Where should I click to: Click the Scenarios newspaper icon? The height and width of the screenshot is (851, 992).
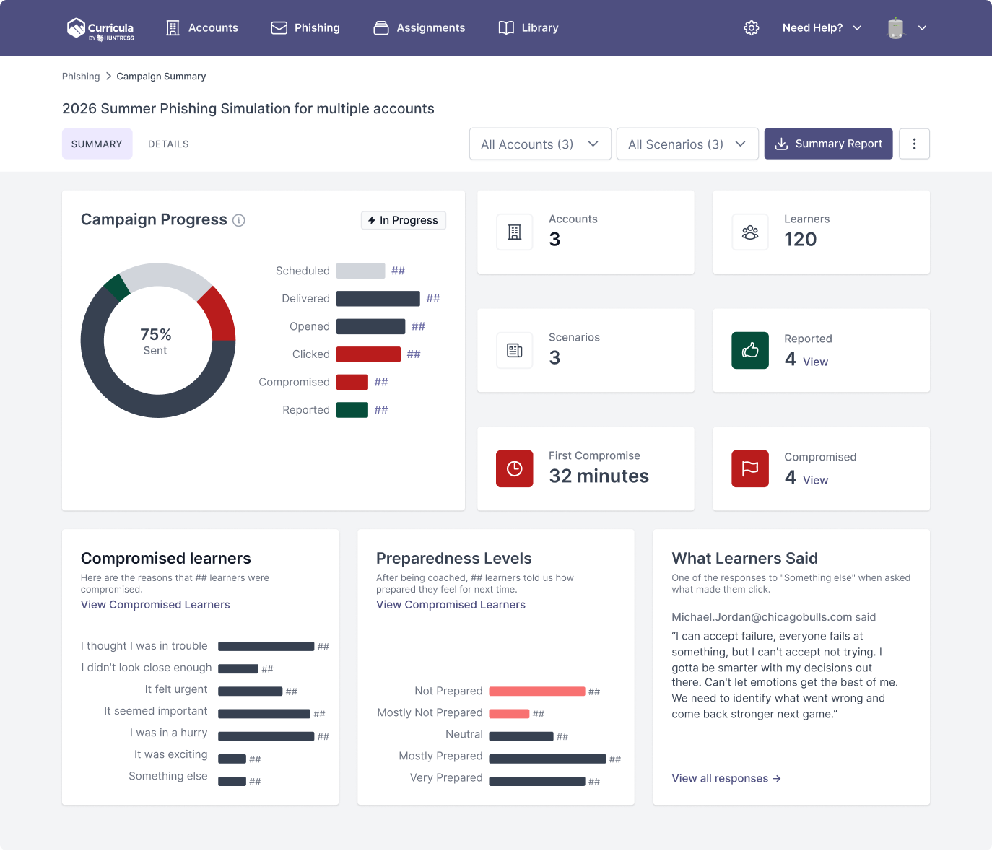click(x=515, y=351)
